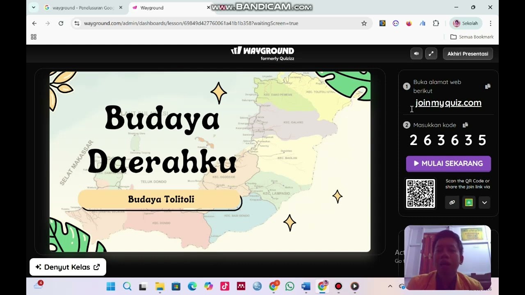Viewport: 525px width, 295px height.
Task: Launch Microsoft Edge from taskbar
Action: coord(192,286)
